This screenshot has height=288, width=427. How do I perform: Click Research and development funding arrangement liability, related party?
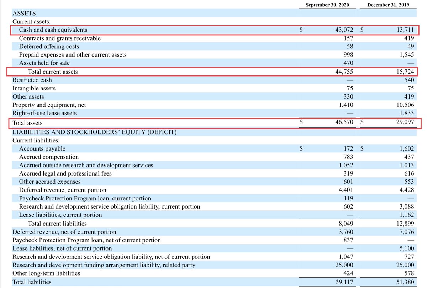point(104,265)
